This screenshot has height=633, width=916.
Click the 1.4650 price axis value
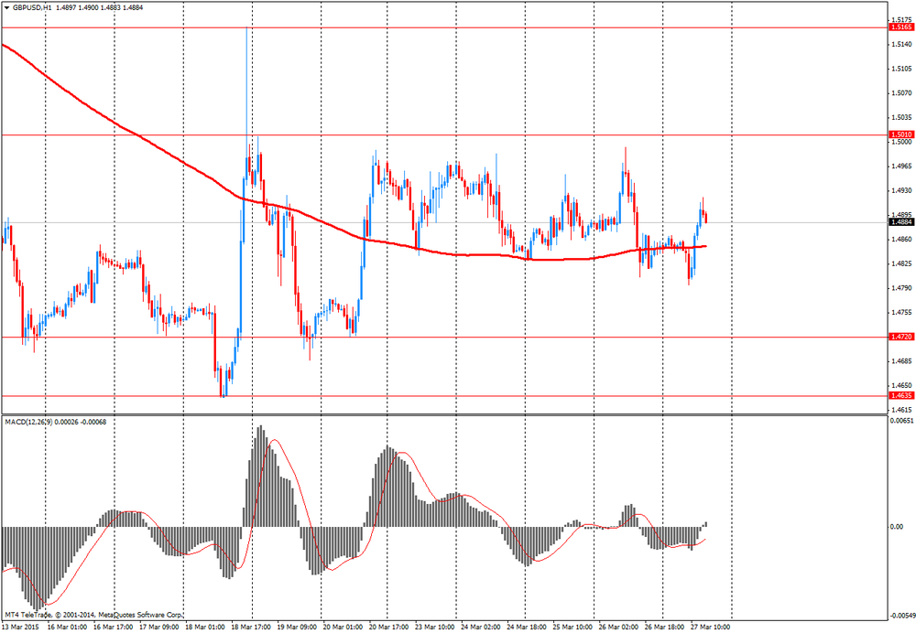pyautogui.click(x=901, y=386)
